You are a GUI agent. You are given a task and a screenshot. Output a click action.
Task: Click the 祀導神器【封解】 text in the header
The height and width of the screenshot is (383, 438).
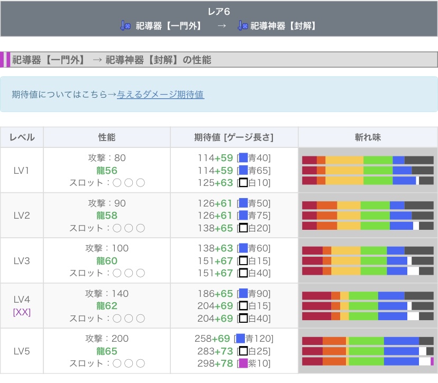pos(284,25)
